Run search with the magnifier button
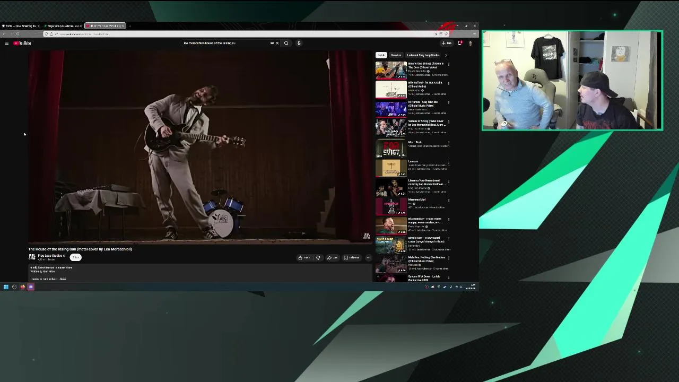This screenshot has height=382, width=679. (286, 43)
